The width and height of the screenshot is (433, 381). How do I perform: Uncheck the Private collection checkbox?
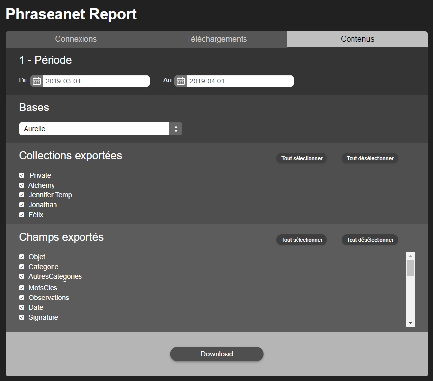pos(22,175)
